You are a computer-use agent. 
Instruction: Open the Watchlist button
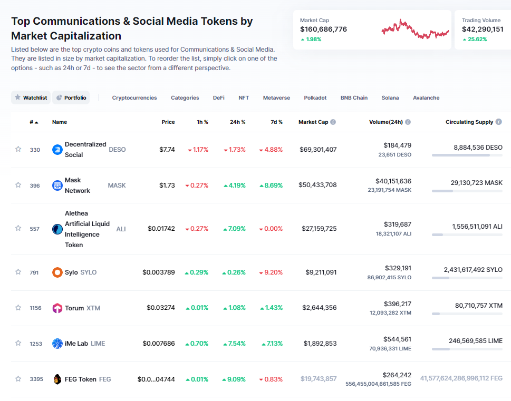click(x=31, y=98)
